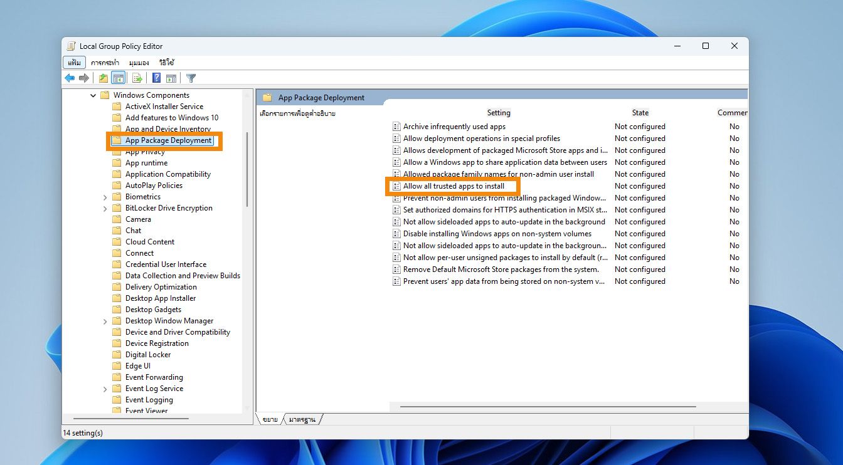Click policy icon for Disable installing Windows apps

click(396, 234)
